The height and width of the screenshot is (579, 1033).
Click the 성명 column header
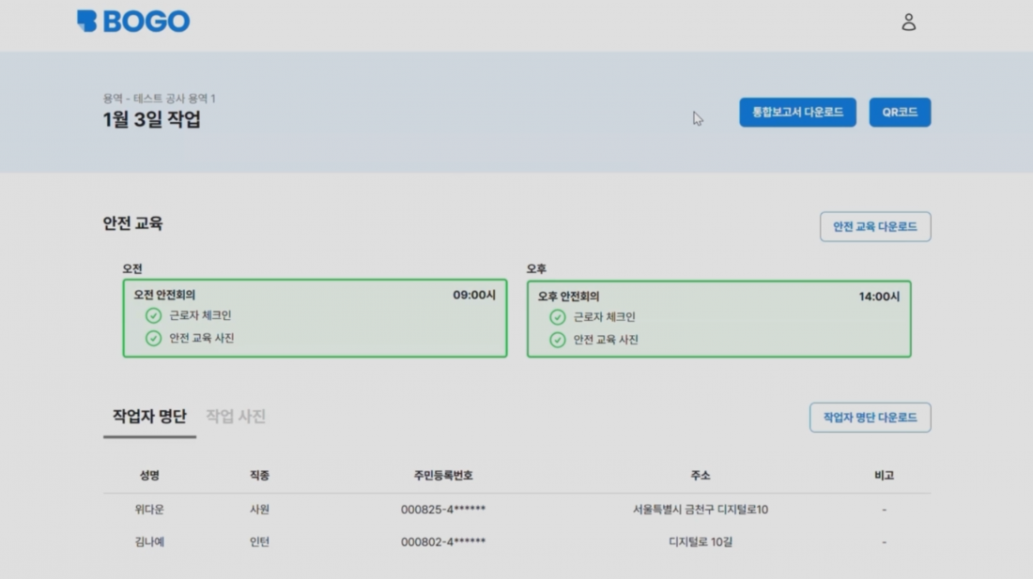pyautogui.click(x=149, y=476)
